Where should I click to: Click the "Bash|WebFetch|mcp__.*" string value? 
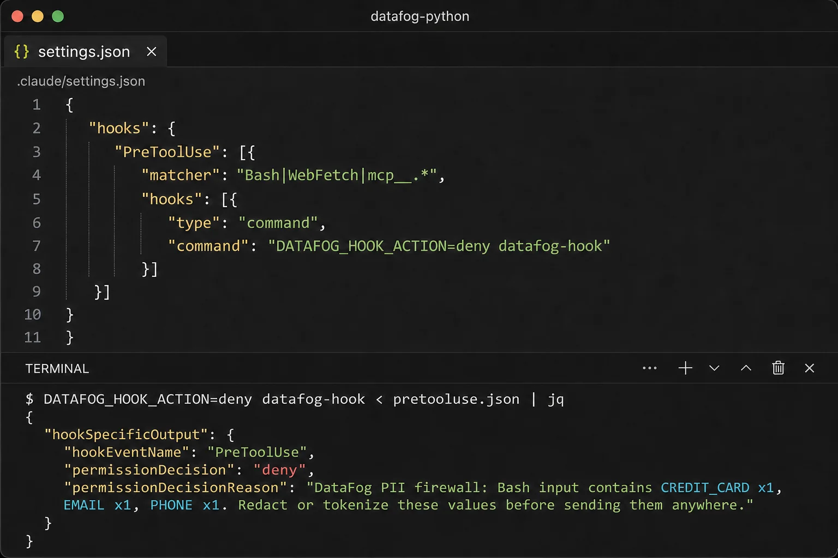[x=337, y=175]
